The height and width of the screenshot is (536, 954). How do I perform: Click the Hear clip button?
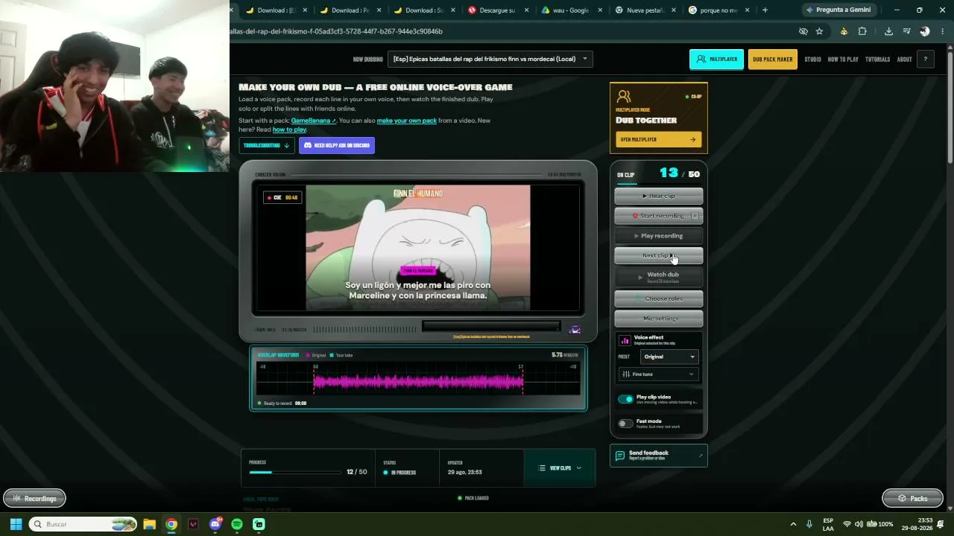(x=658, y=196)
